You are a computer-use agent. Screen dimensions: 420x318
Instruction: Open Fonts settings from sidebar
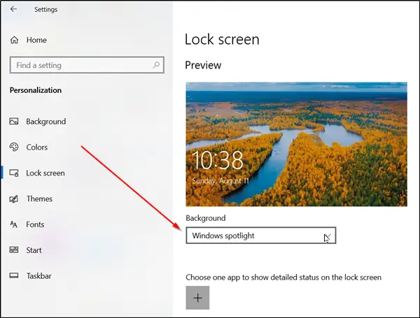click(35, 224)
